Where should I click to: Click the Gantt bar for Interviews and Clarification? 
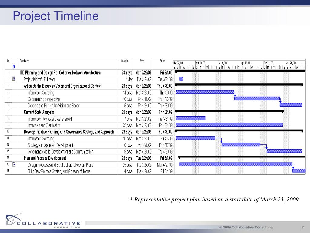point(229,125)
